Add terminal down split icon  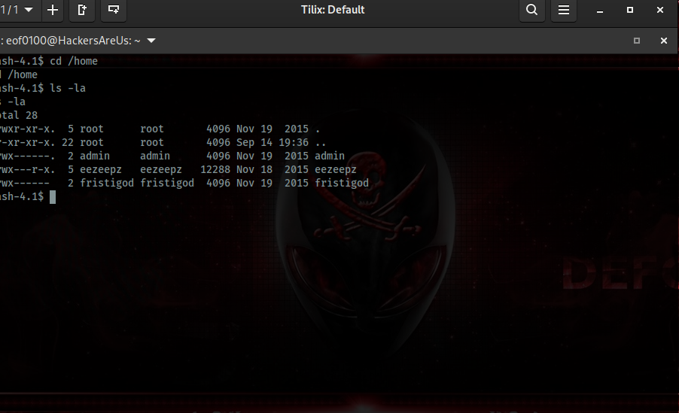coord(113,11)
